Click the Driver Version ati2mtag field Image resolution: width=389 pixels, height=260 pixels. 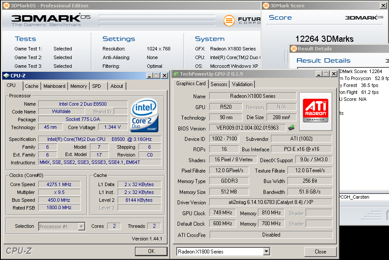click(x=271, y=202)
